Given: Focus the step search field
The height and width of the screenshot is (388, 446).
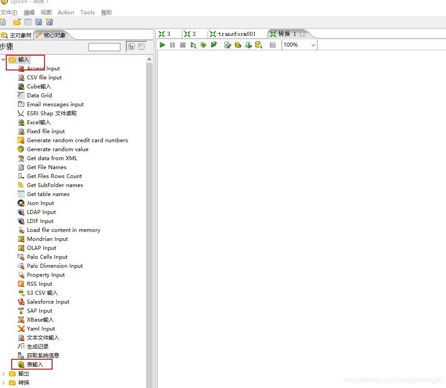Looking at the screenshot, I should [104, 47].
